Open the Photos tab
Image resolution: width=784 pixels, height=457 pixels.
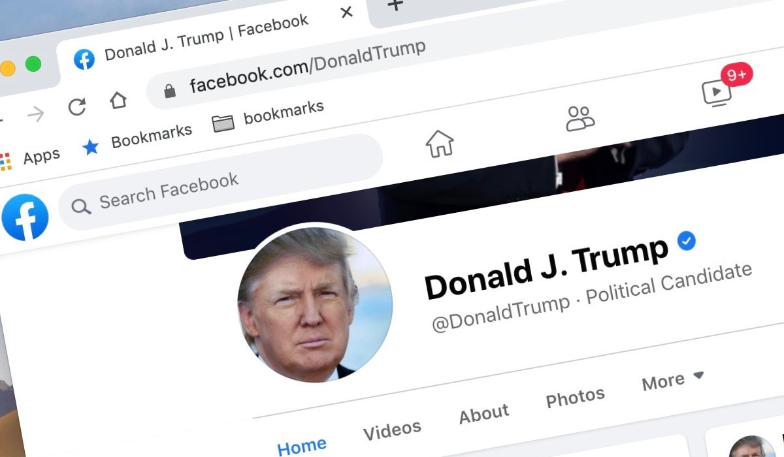[575, 396]
